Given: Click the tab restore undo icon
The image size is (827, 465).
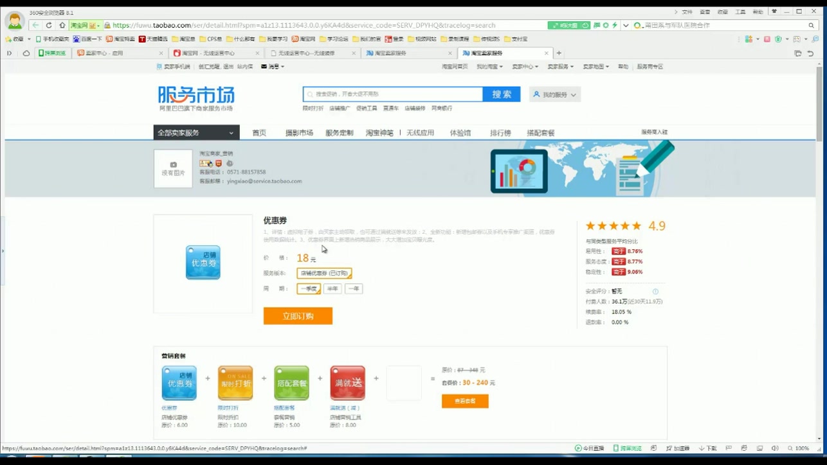Looking at the screenshot, I should click(810, 53).
